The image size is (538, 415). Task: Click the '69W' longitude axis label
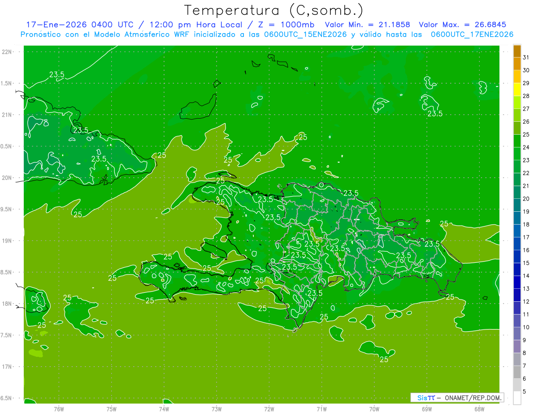427,409
